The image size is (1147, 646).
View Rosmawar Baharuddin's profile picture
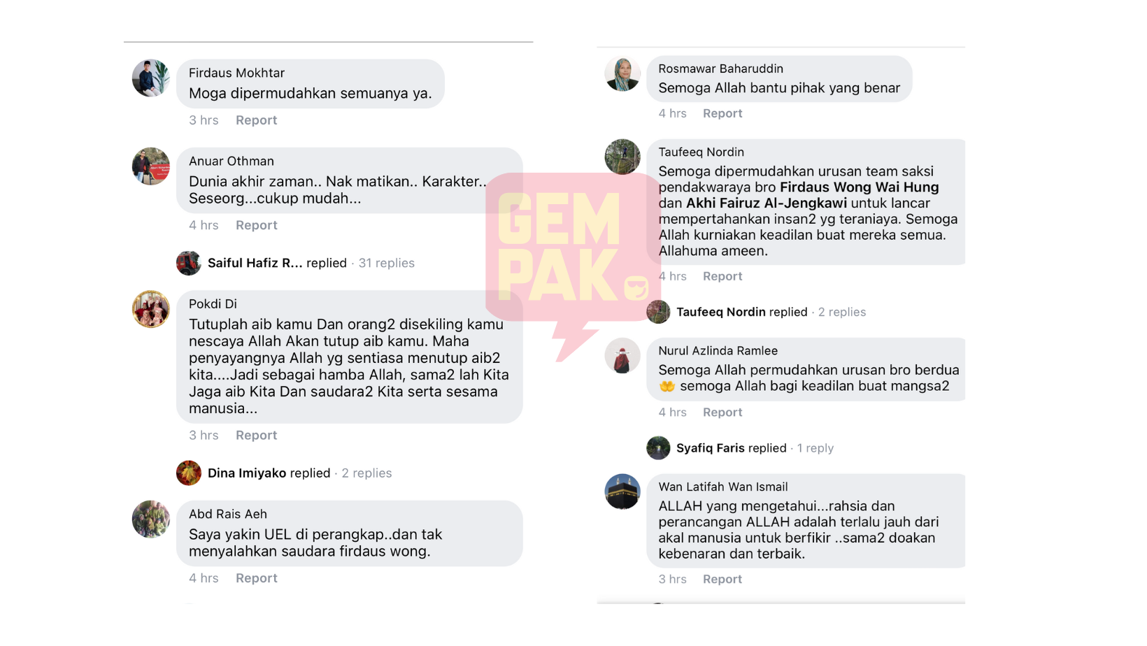[622, 74]
